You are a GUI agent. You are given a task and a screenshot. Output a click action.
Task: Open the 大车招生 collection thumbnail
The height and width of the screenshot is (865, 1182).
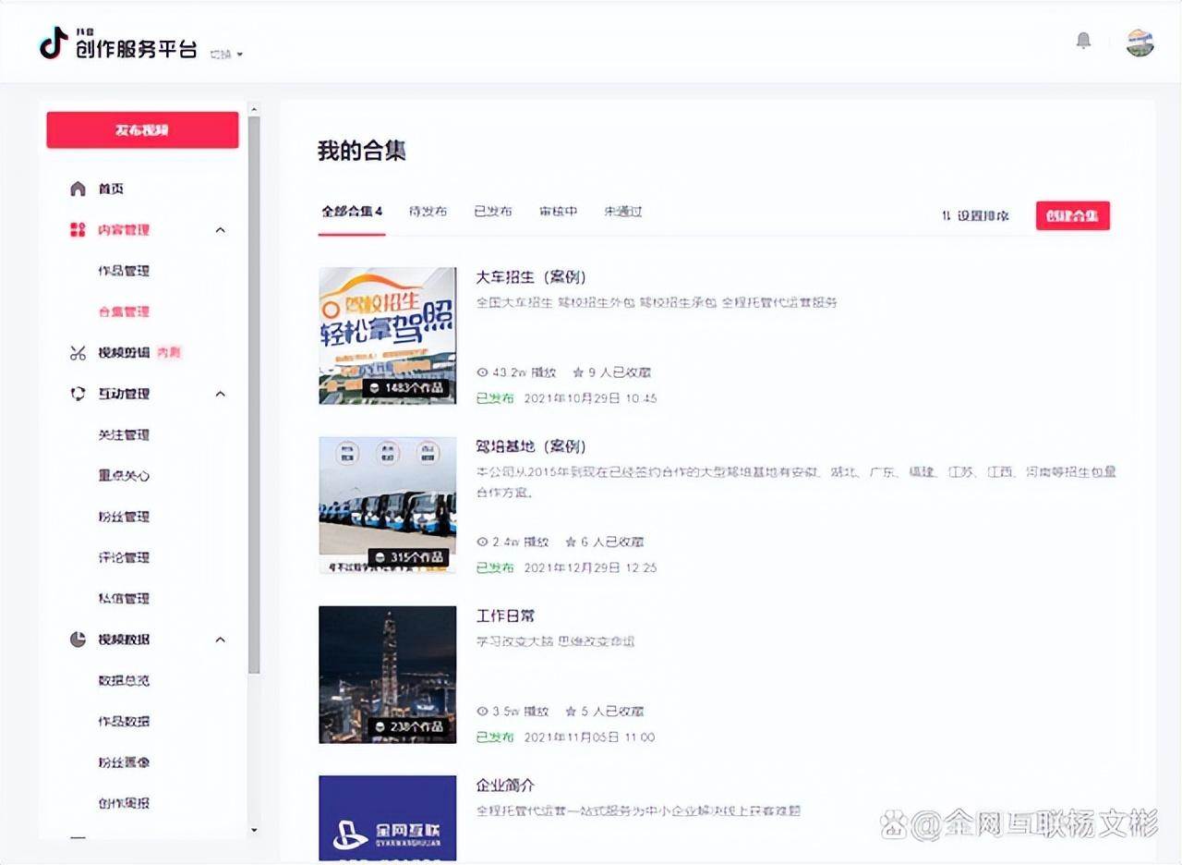tap(388, 335)
